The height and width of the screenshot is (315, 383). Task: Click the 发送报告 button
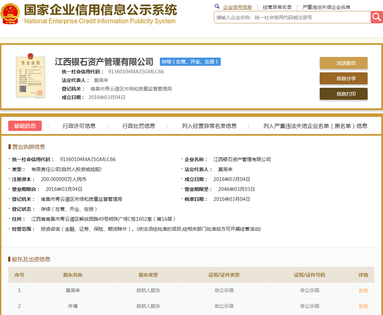pyautogui.click(x=343, y=63)
